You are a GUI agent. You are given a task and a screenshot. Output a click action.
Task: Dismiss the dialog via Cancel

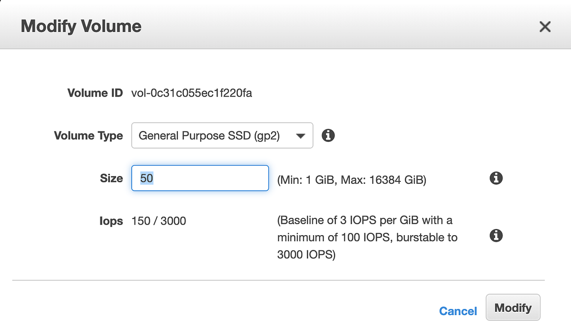coord(457,311)
